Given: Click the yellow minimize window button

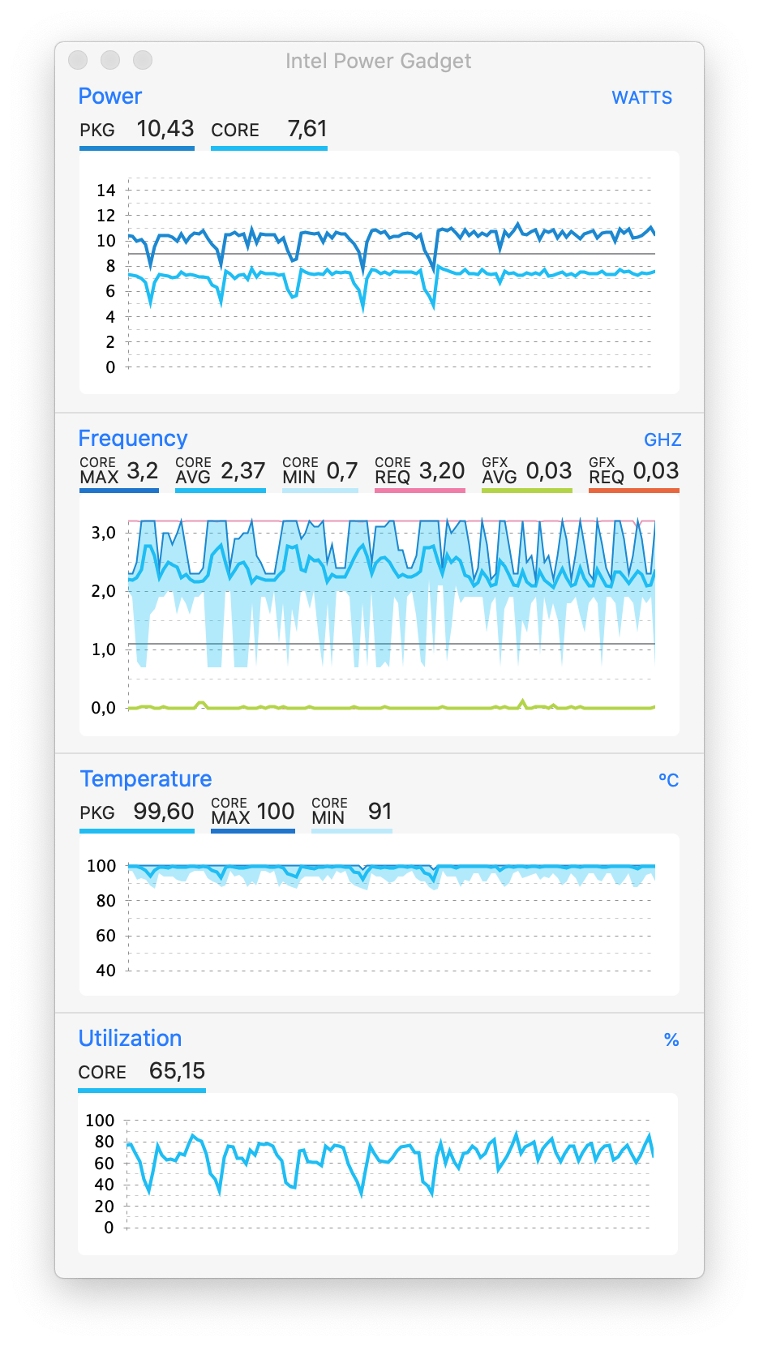Looking at the screenshot, I should pyautogui.click(x=110, y=60).
